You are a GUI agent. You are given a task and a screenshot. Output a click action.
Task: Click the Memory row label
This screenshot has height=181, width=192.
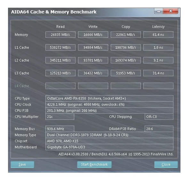[x=21, y=35]
